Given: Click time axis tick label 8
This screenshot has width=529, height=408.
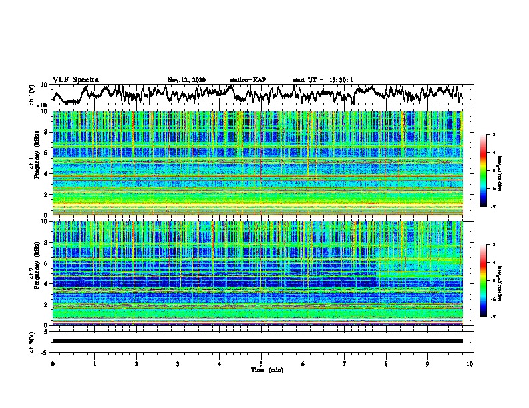Looking at the screenshot, I should click(386, 364).
